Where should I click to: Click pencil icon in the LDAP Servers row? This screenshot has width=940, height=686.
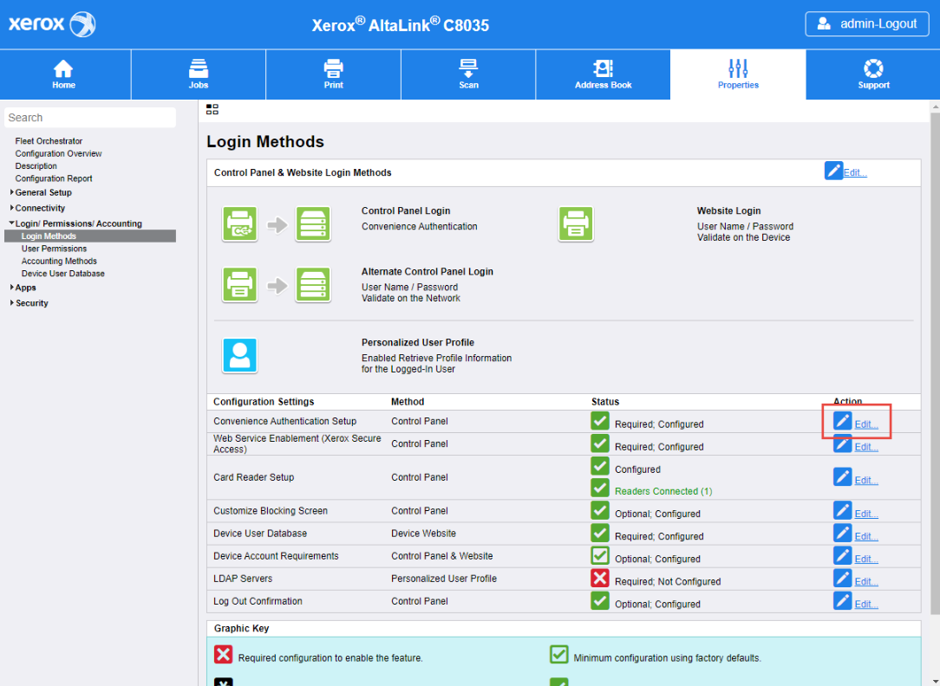[x=842, y=579]
